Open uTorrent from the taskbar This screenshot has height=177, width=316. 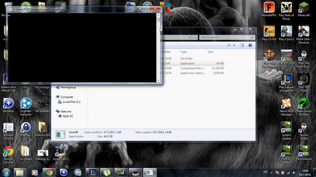(107, 173)
